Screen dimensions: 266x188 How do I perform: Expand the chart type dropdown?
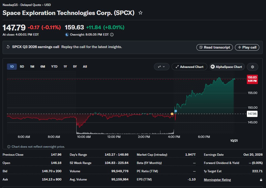coord(161,67)
